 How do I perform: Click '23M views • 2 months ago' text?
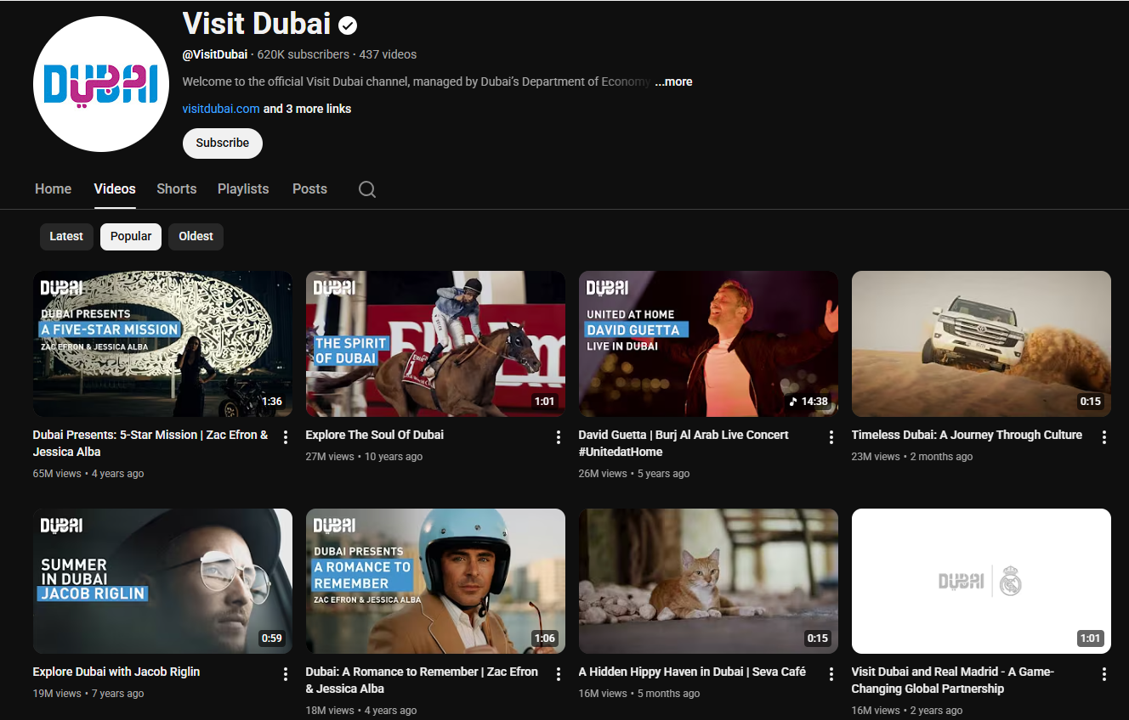912,457
